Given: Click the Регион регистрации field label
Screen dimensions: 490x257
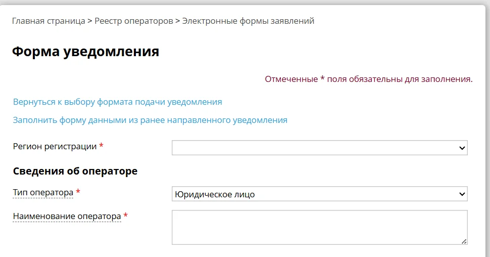Looking at the screenshot, I should click(55, 147).
